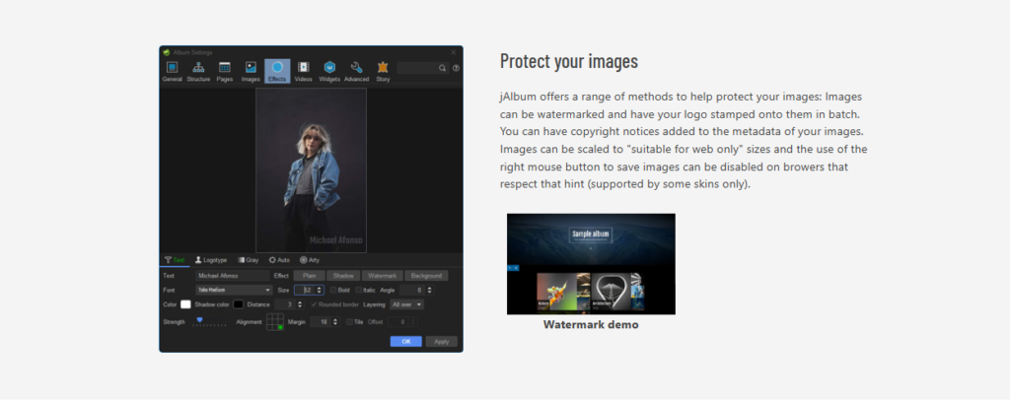Click the Size value field
Viewport: 1010px width, 402px height.
[x=305, y=290]
